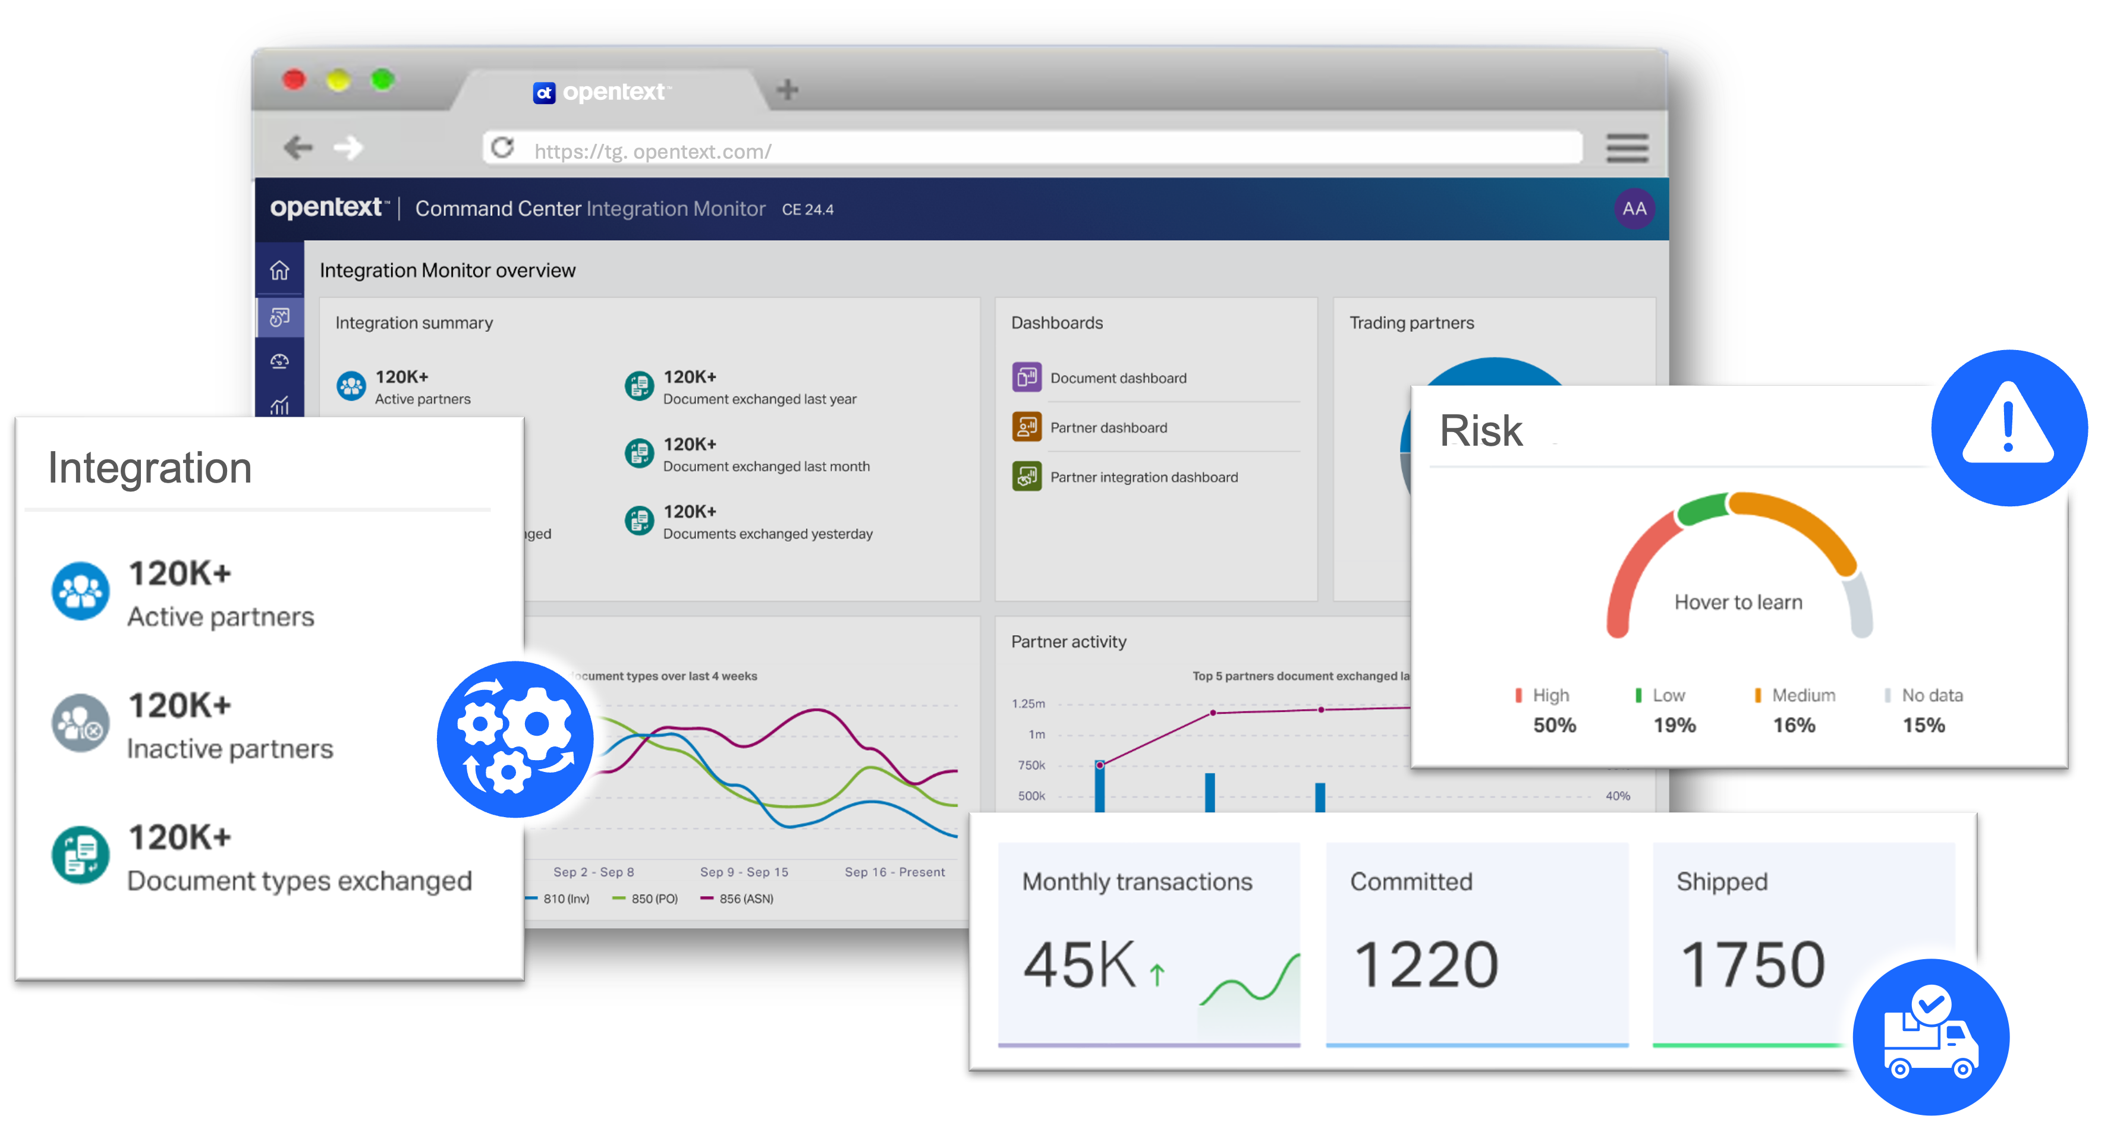This screenshot has height=1144, width=2117.
Task: Go to Home in the sidebar
Action: [x=279, y=270]
